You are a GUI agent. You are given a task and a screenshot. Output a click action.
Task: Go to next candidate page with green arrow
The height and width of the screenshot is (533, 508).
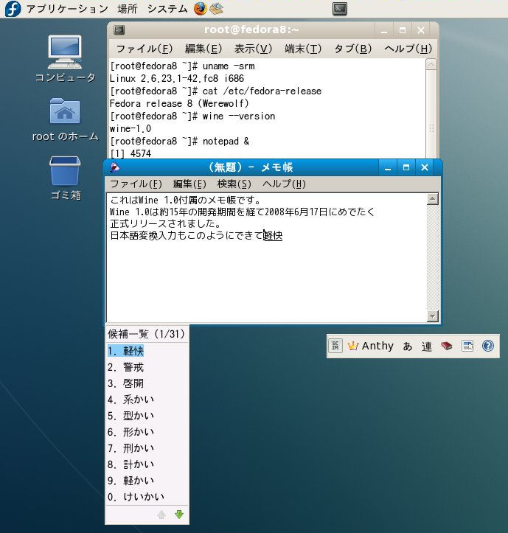179,515
